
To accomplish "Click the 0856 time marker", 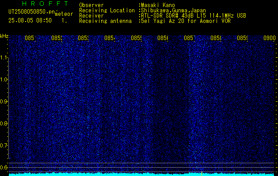I will click(x=163, y=38).
